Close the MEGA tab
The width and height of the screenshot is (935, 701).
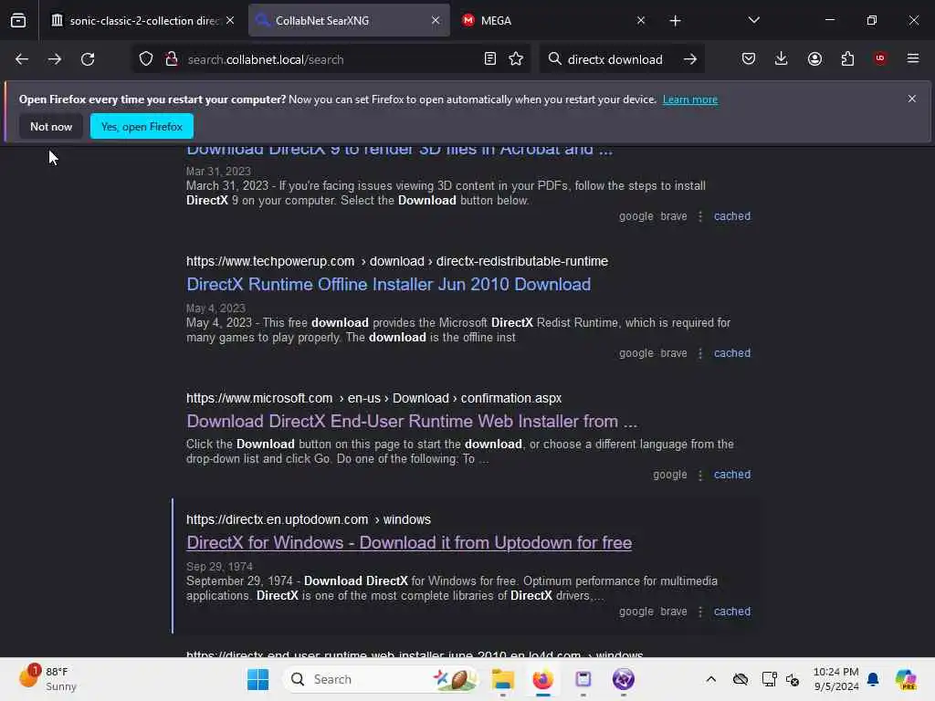[641, 21]
